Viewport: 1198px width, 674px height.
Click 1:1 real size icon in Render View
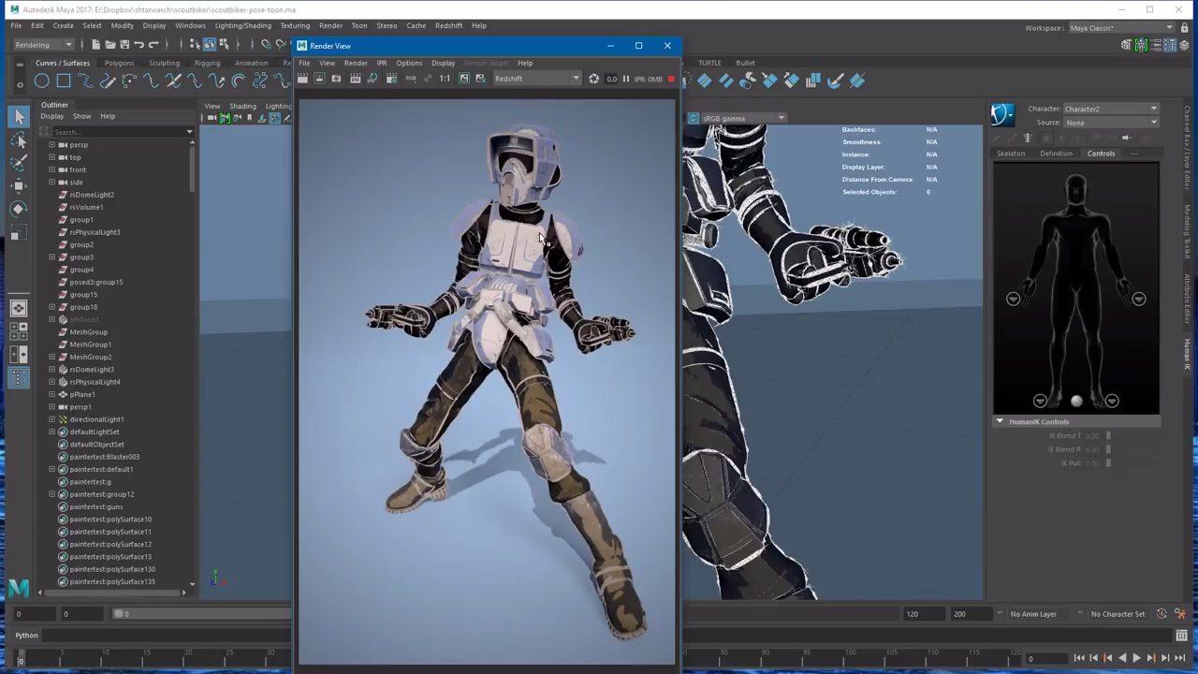click(445, 79)
